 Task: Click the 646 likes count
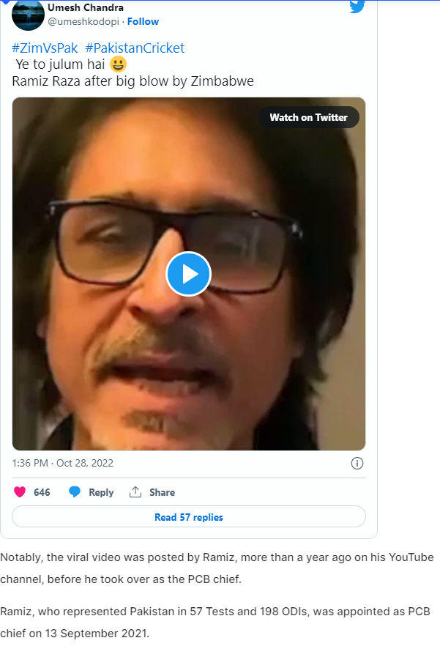[x=42, y=492]
